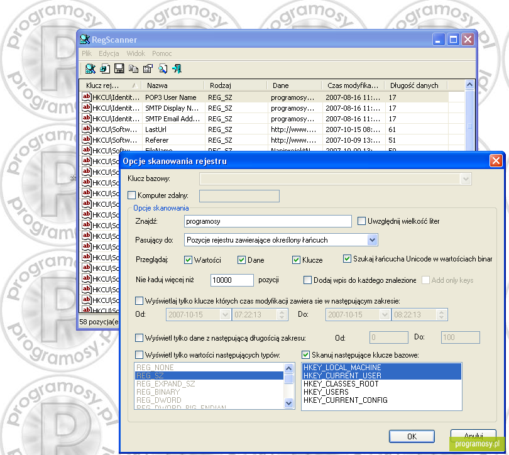Sort by Czas modyfika... column header
The height and width of the screenshot is (455, 509).
(353, 85)
